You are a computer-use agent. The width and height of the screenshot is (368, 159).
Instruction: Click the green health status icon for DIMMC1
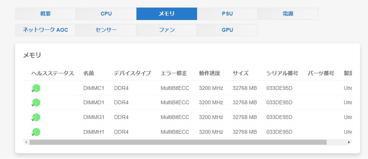(x=36, y=88)
